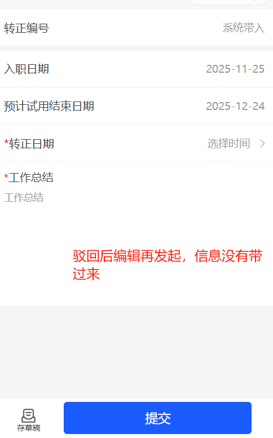The image size is (273, 438).
Task: Select the 转正日期 field label
Action: [31, 144]
